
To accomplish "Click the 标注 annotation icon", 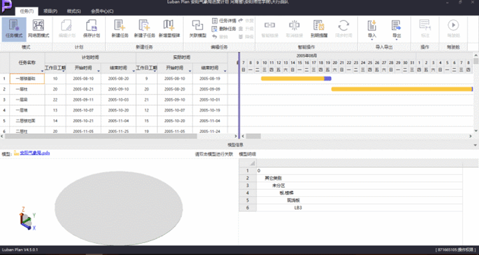I will point(425,25).
